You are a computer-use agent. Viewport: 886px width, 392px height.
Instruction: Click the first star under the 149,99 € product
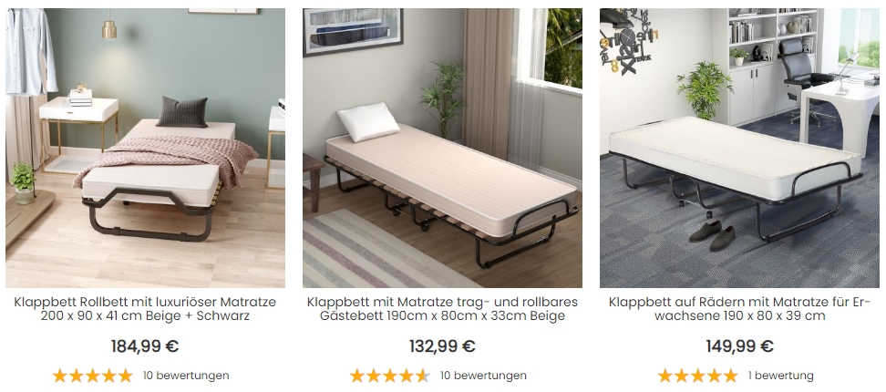[665, 376]
